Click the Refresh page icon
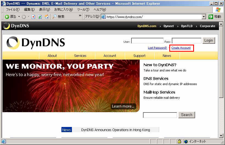225x145 pixels. [40, 17]
